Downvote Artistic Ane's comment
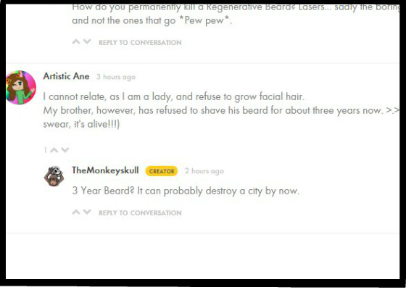The height and width of the screenshot is (290, 406). point(65,150)
